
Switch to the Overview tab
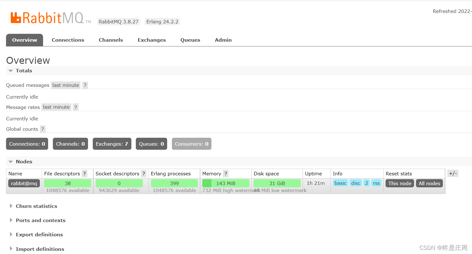[24, 40]
